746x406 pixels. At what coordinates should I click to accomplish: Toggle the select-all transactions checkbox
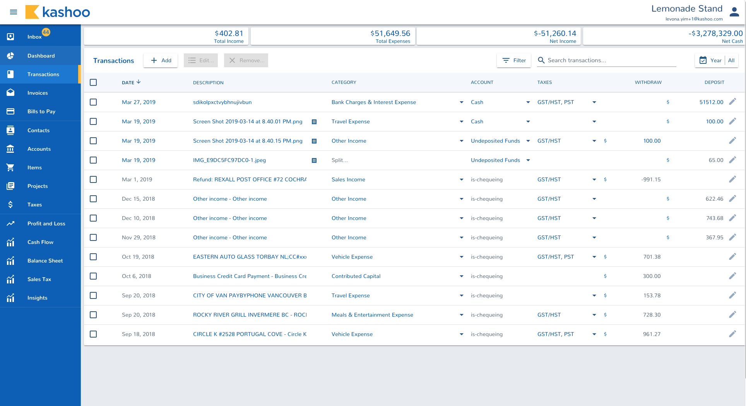coord(93,82)
